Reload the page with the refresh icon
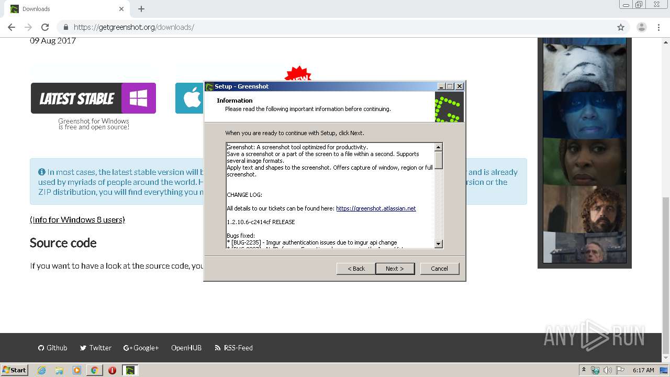The height and width of the screenshot is (377, 670). coord(45,27)
